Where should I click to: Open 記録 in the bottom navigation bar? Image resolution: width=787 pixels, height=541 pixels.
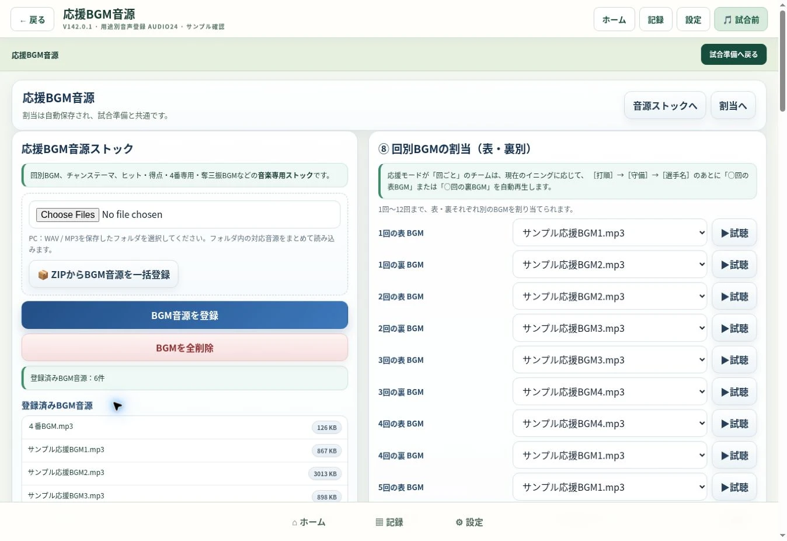coord(389,522)
